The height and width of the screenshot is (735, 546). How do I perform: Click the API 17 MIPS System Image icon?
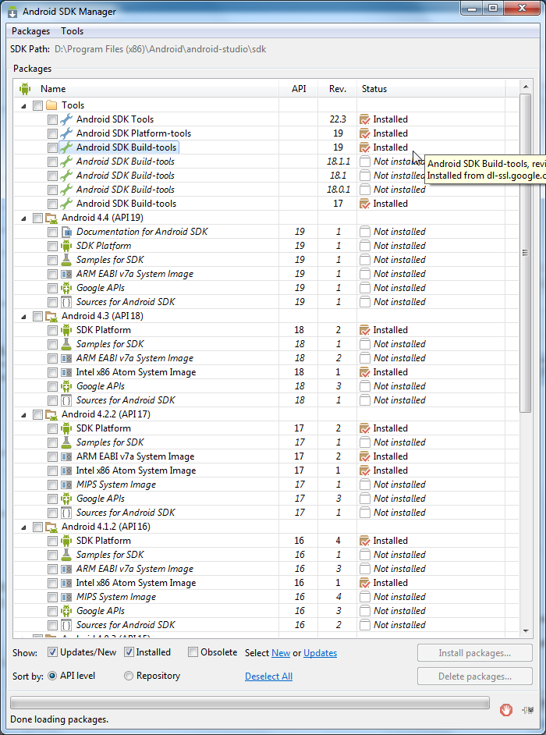coord(66,485)
